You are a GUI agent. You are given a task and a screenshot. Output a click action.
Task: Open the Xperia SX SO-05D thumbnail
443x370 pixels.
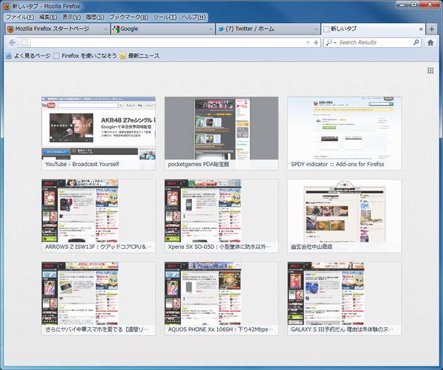pos(221,216)
